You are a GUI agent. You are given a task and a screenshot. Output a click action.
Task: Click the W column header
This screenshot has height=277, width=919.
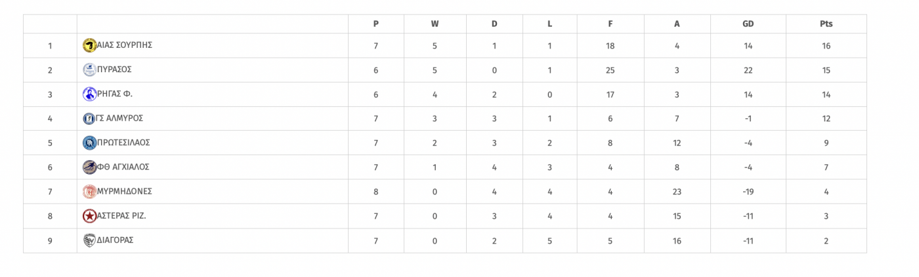click(435, 24)
